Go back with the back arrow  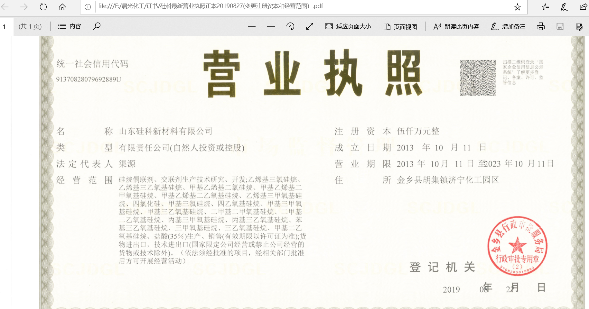coord(5,7)
